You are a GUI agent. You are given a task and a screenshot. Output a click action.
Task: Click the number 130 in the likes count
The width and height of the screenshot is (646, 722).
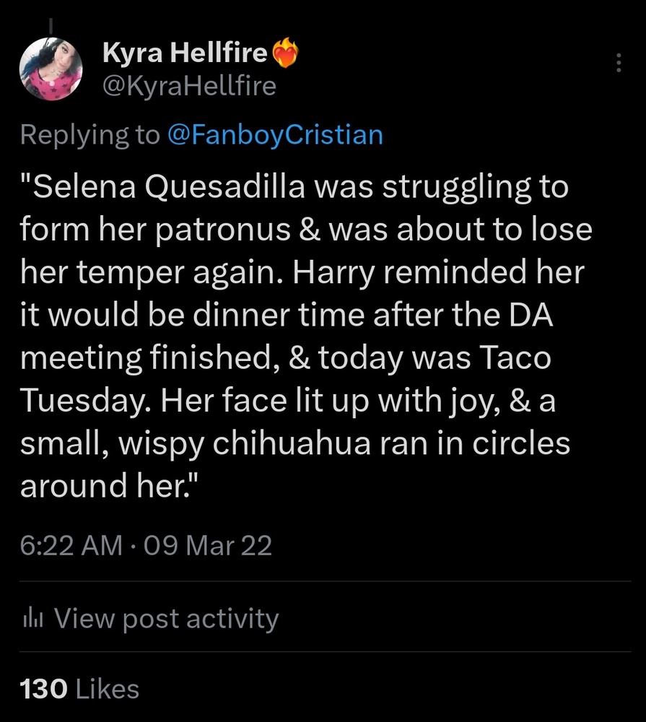(44, 688)
